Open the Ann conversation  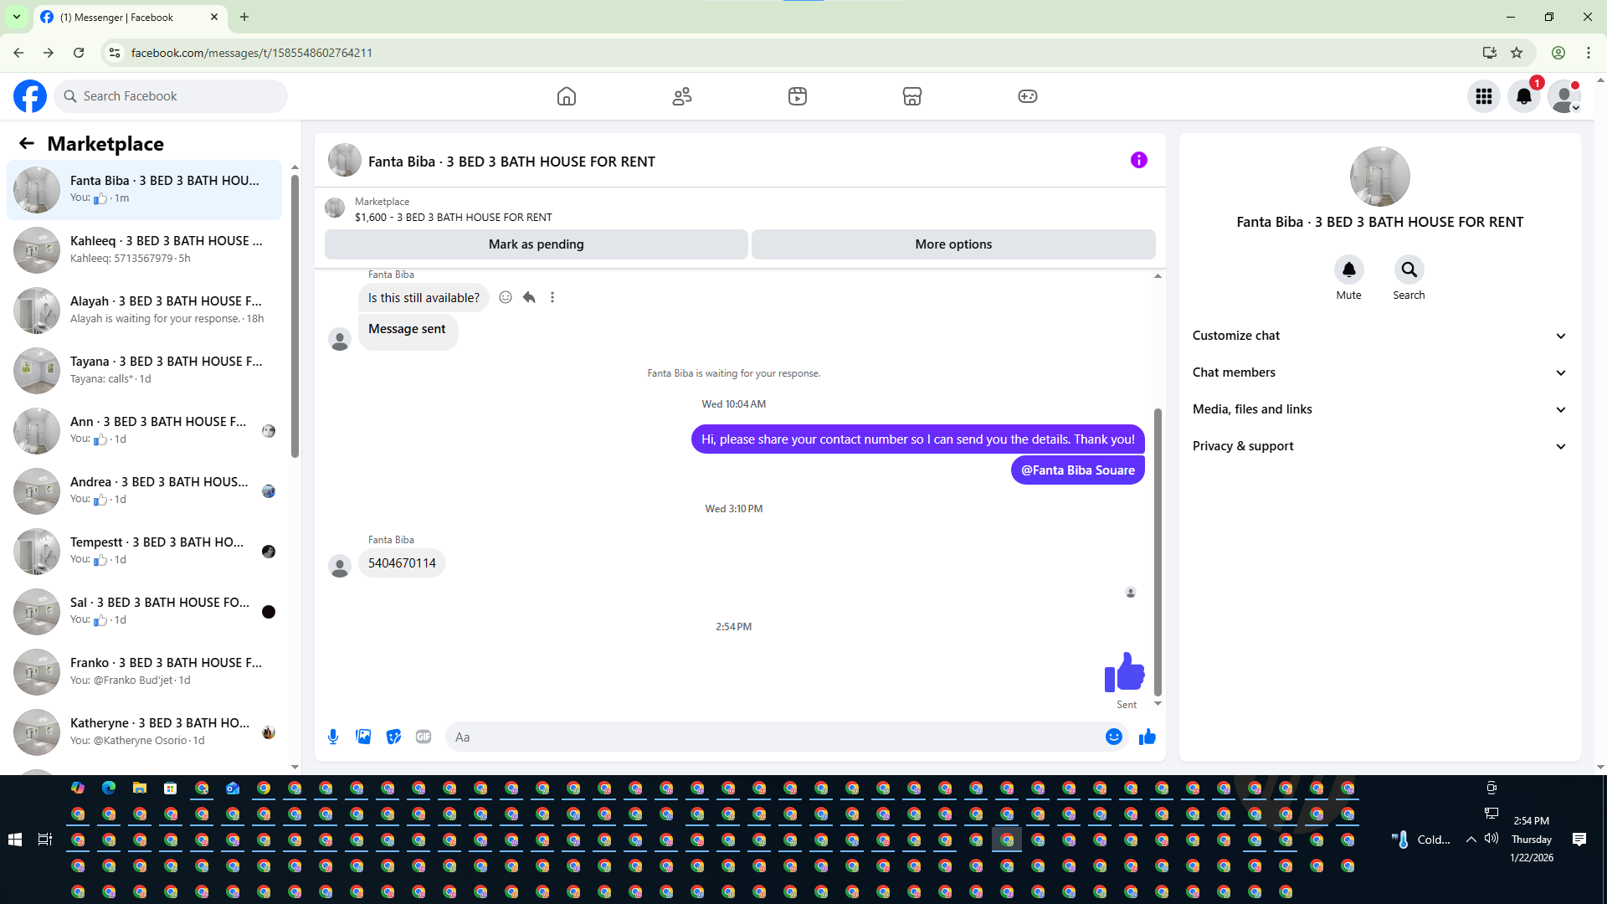pyautogui.click(x=145, y=430)
